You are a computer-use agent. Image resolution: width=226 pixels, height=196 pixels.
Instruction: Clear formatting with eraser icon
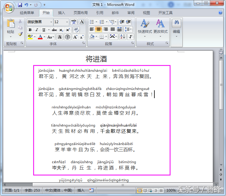(x=76, y=30)
